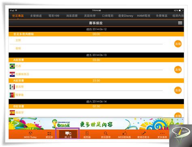Select the 巴西 team name
Viewport: 192px width, 147px height.
pyautogui.click(x=18, y=66)
